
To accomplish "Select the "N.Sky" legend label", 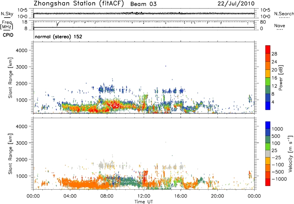I will tap(7, 14).
